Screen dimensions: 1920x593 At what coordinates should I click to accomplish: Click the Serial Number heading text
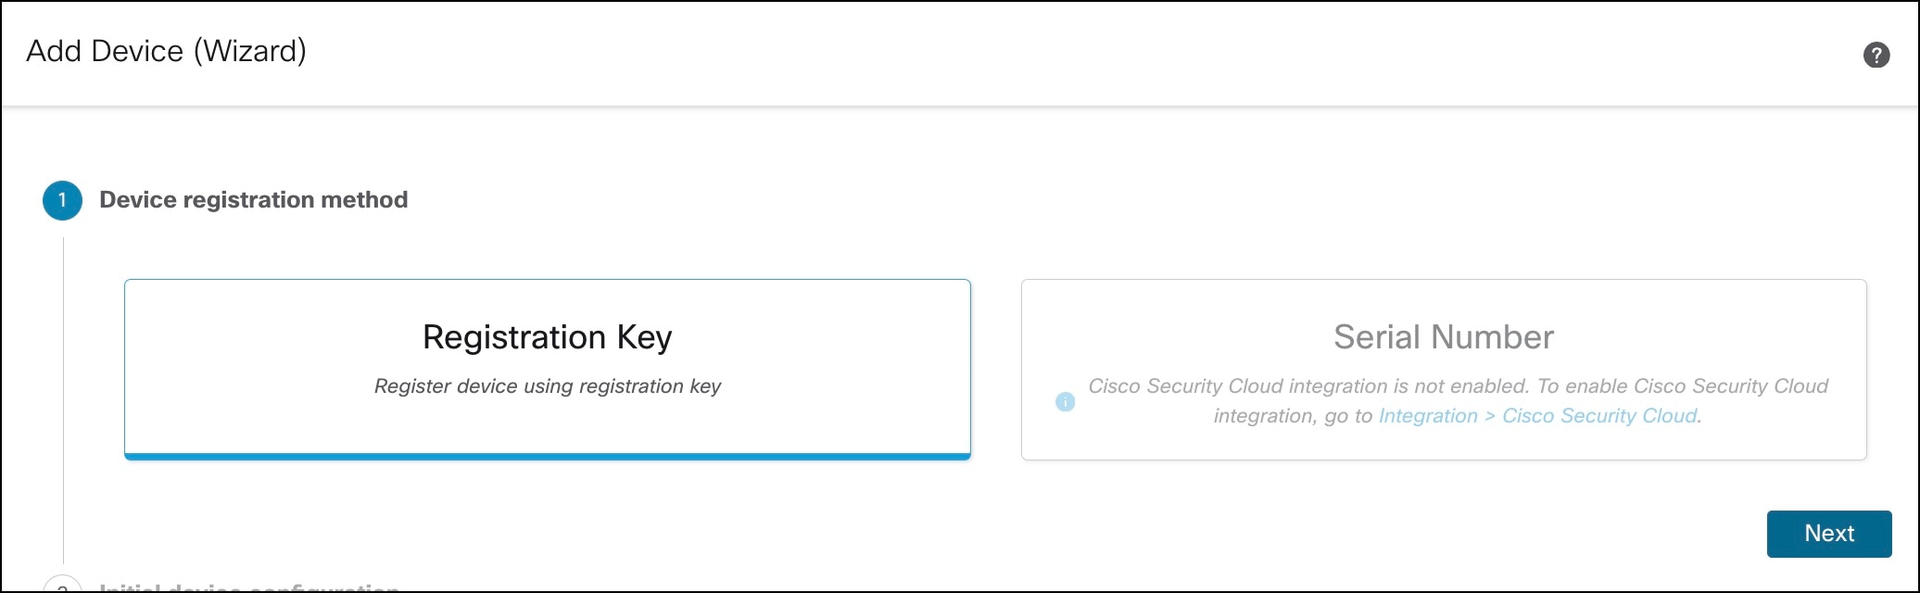[x=1443, y=337]
